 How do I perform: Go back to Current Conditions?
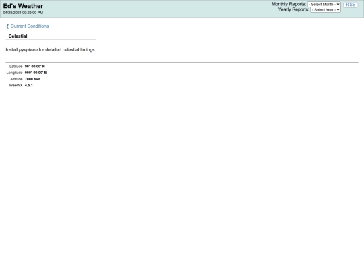(x=28, y=26)
